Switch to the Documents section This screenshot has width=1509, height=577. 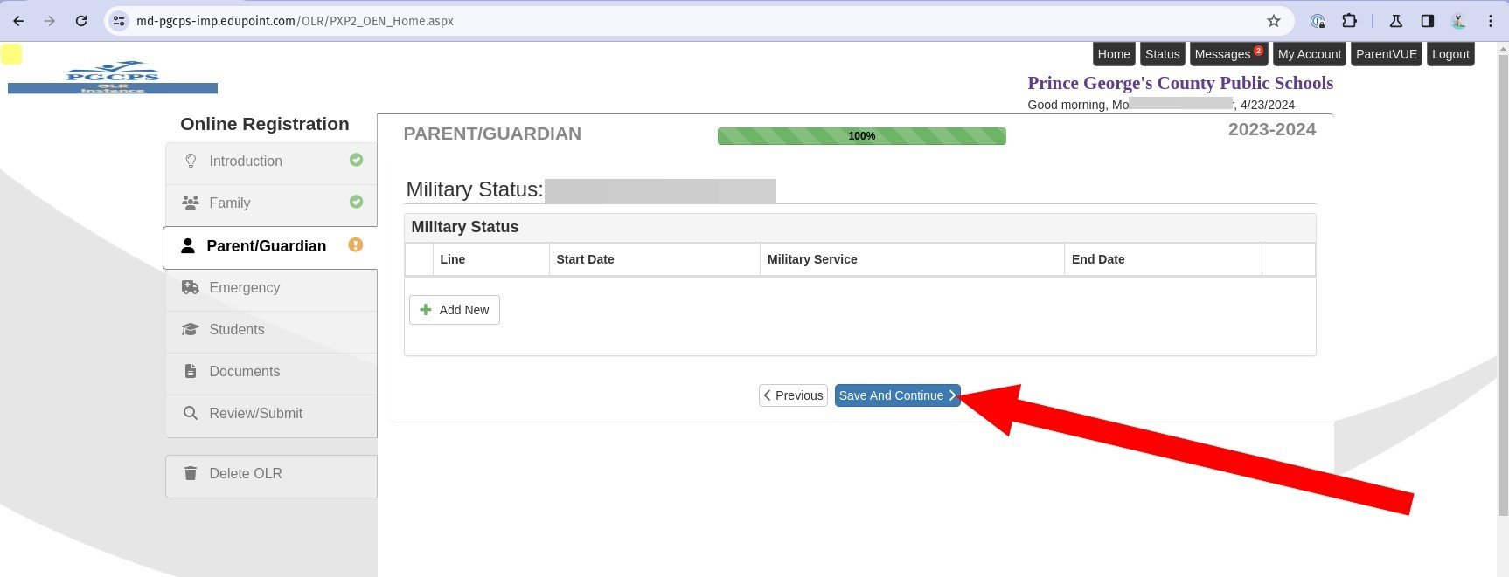click(x=245, y=372)
